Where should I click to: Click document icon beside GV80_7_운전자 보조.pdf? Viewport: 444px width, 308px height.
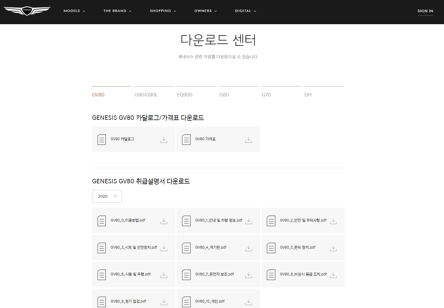(186, 275)
